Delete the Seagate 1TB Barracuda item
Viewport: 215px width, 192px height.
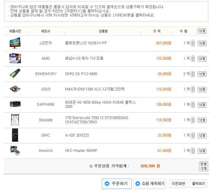(202, 120)
